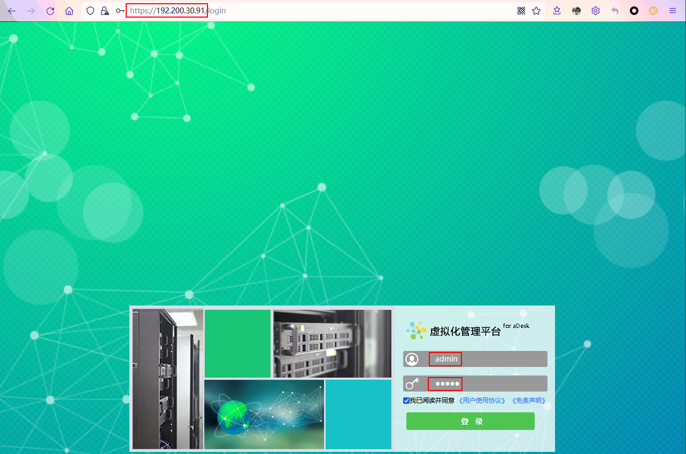The width and height of the screenshot is (686, 454).
Task: Open the gear extension icon in toolbar
Action: click(x=596, y=11)
